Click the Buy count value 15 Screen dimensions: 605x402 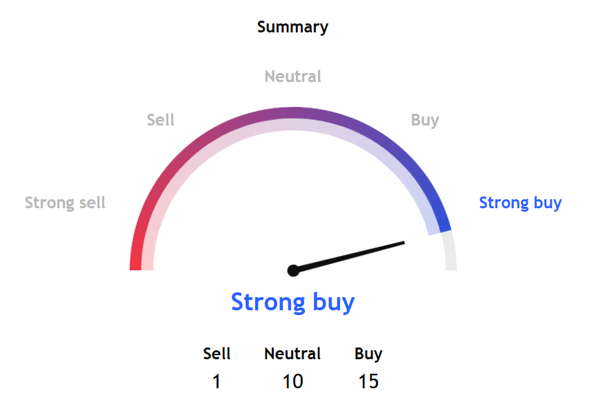click(368, 381)
